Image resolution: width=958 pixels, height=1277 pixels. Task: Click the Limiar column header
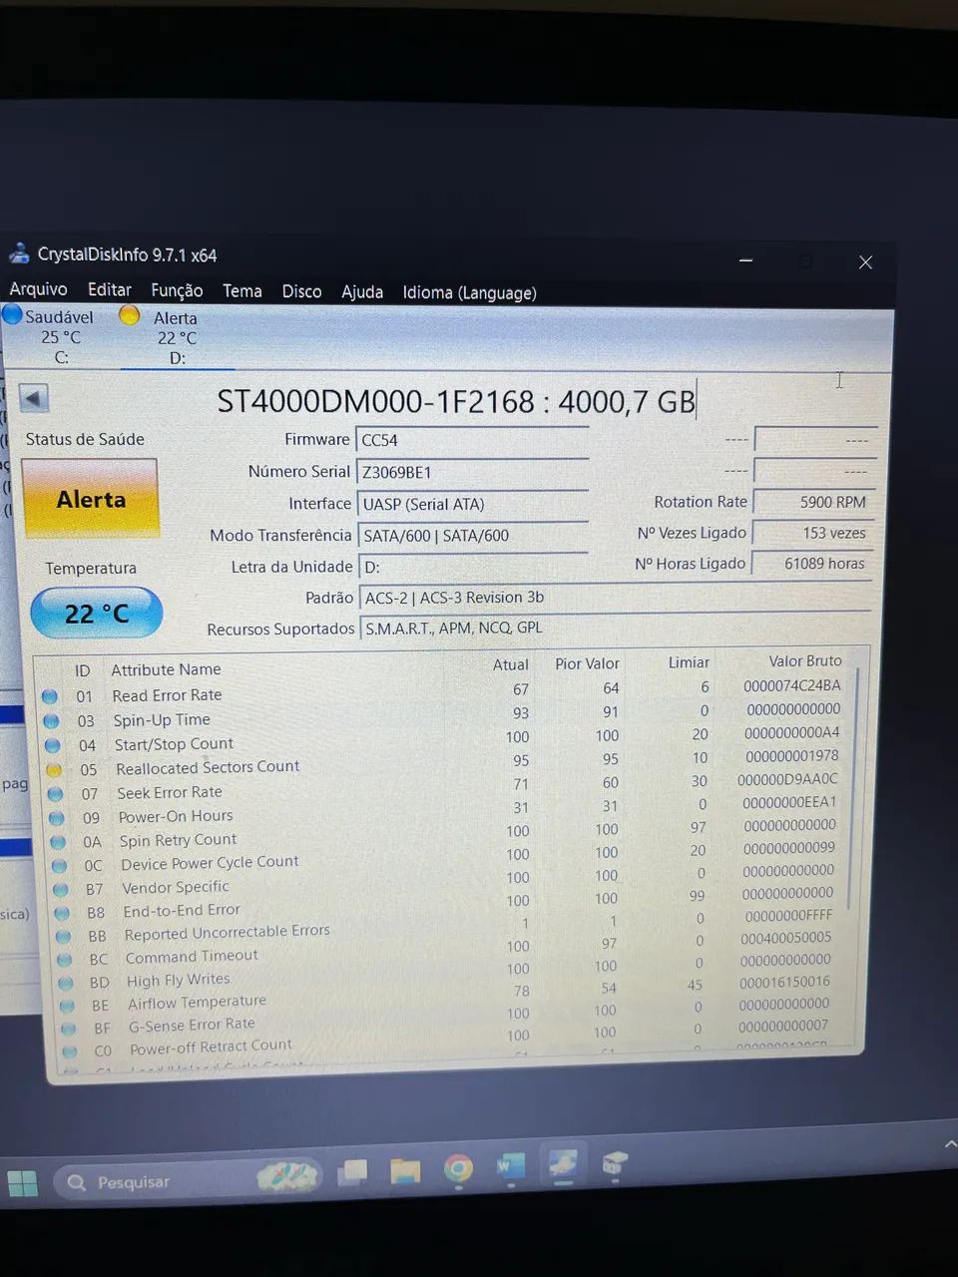point(689,662)
